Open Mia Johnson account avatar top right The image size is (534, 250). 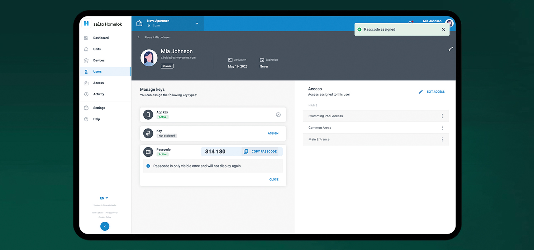pyautogui.click(x=449, y=24)
